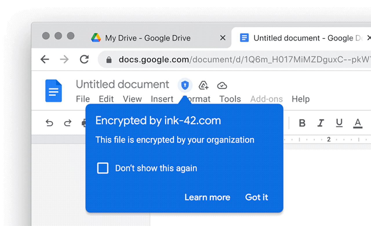371x226 pixels.
Task: Click the Untitled document title field
Action: (x=122, y=84)
